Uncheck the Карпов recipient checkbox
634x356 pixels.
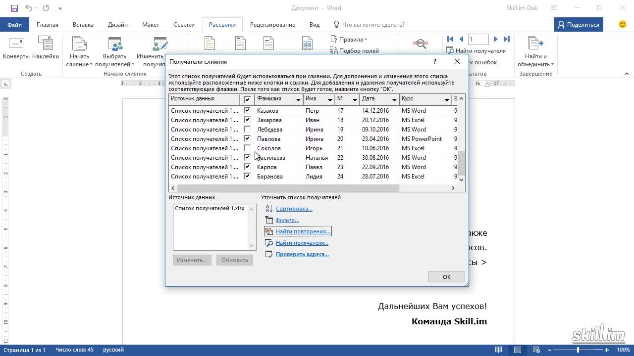[247, 167]
